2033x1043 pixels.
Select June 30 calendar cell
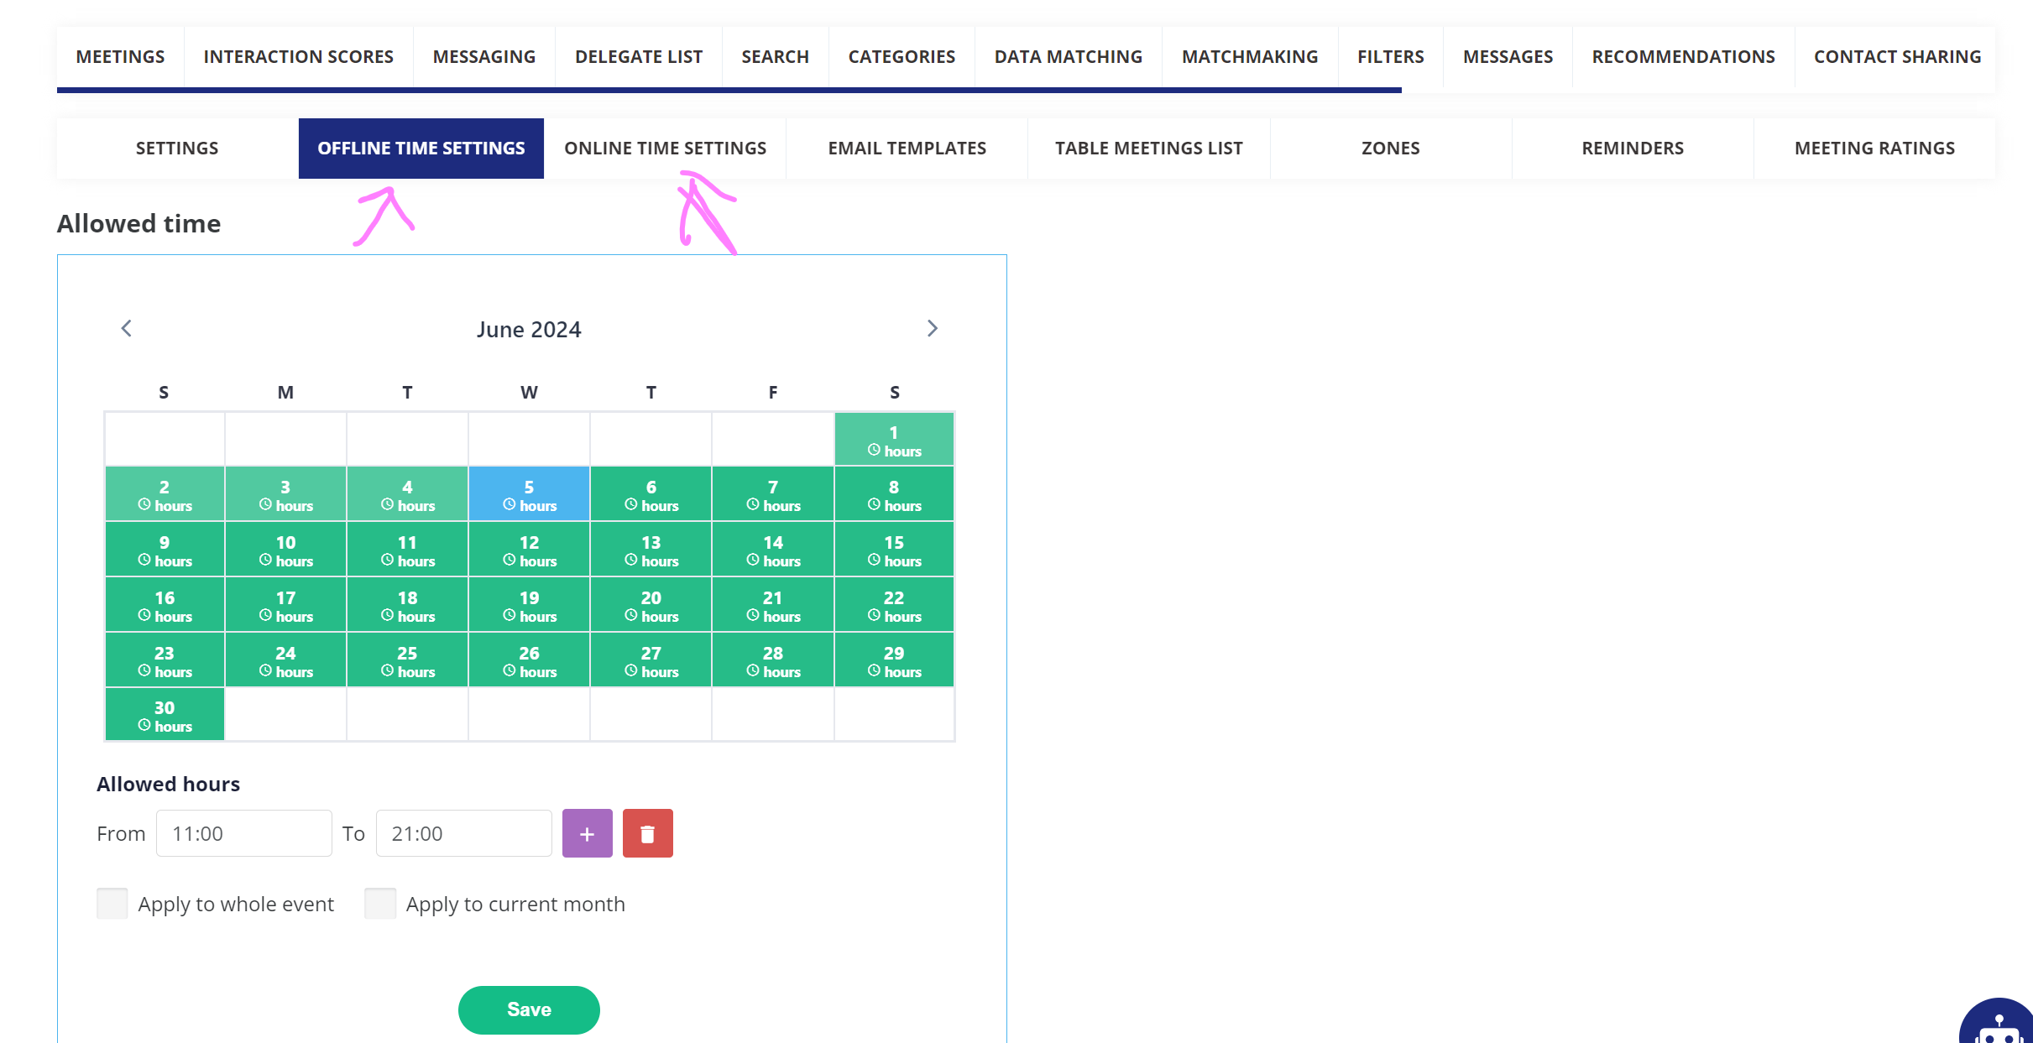(165, 715)
